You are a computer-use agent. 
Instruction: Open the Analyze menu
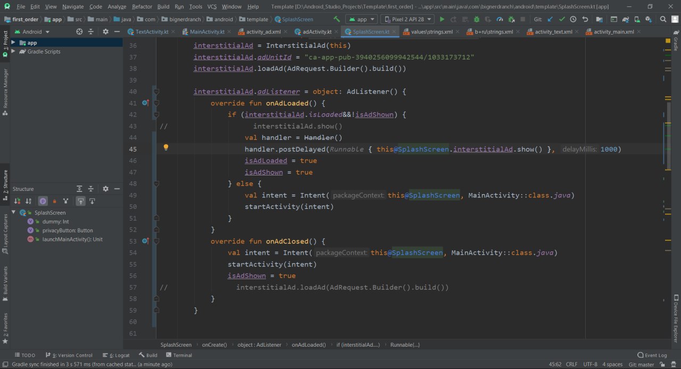coord(117,6)
